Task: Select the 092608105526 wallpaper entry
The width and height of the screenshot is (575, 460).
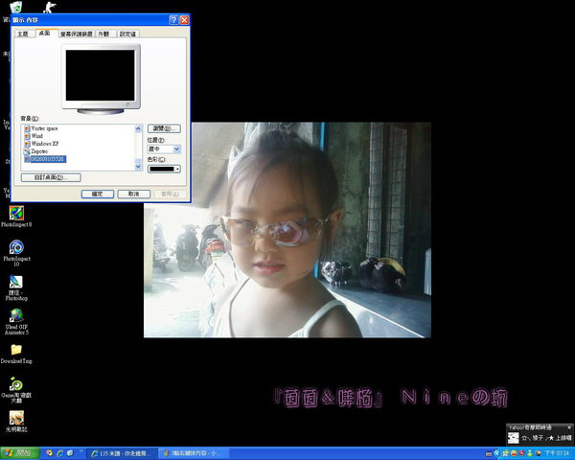Action: click(x=45, y=159)
